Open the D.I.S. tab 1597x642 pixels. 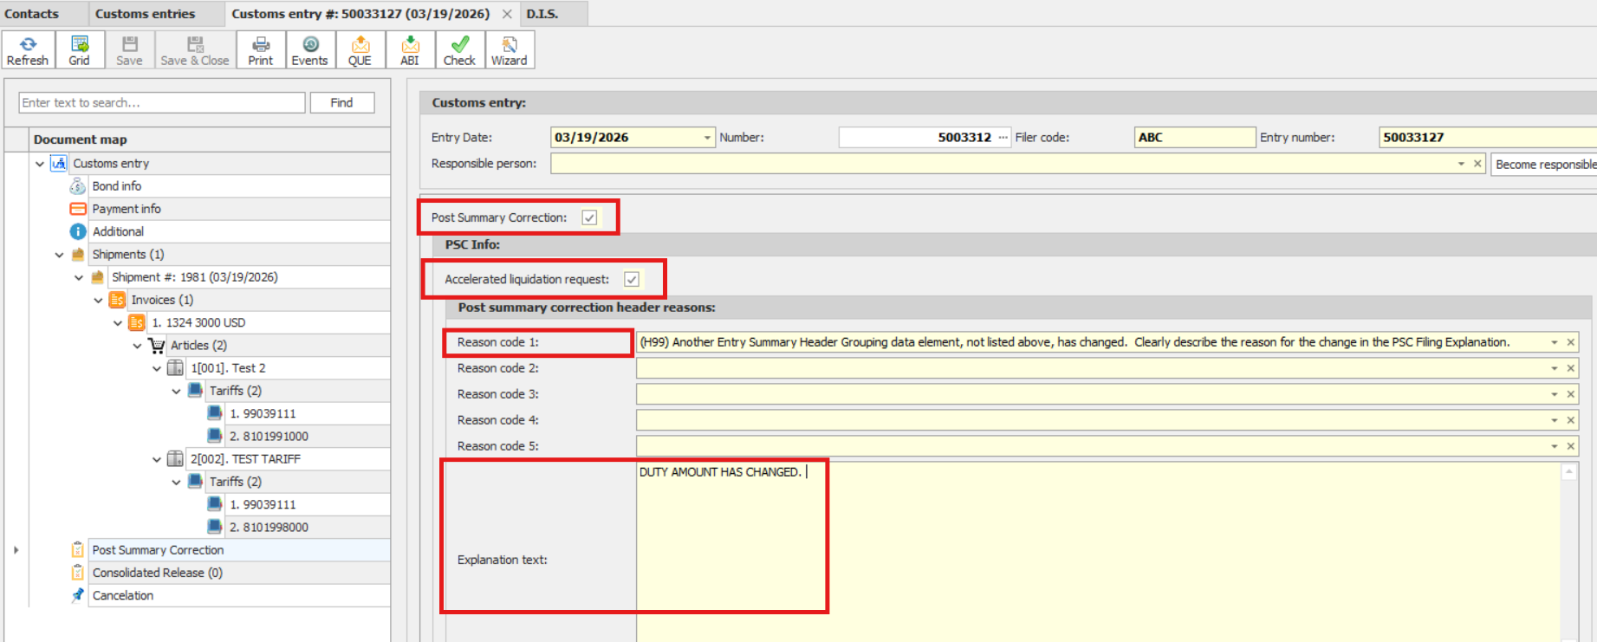click(542, 14)
